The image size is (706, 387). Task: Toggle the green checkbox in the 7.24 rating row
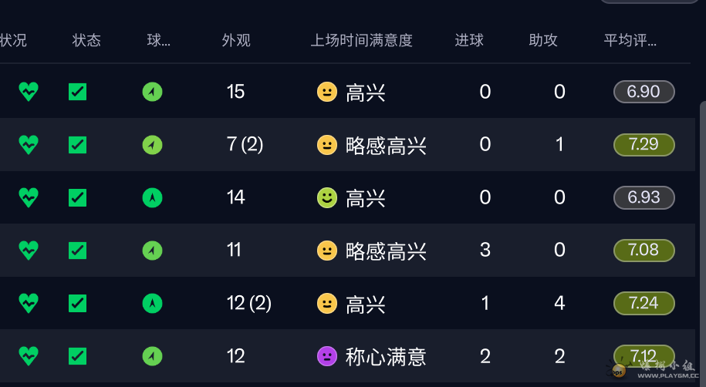77,303
